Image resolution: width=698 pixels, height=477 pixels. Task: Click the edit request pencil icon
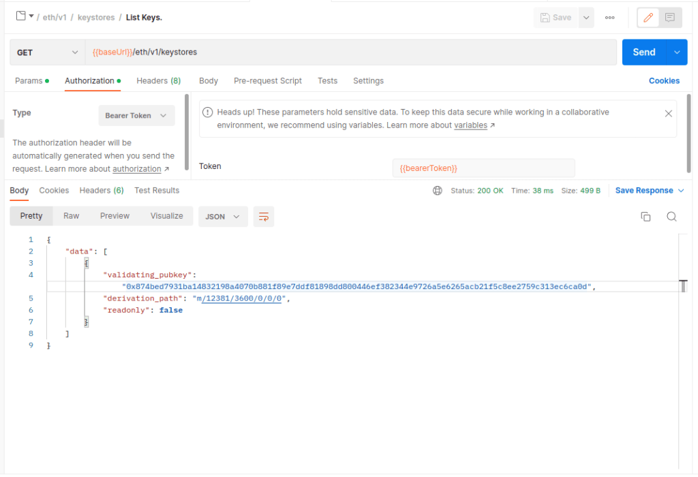tap(647, 17)
